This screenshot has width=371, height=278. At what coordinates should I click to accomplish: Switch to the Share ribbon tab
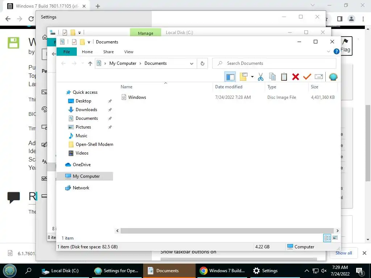point(108,52)
